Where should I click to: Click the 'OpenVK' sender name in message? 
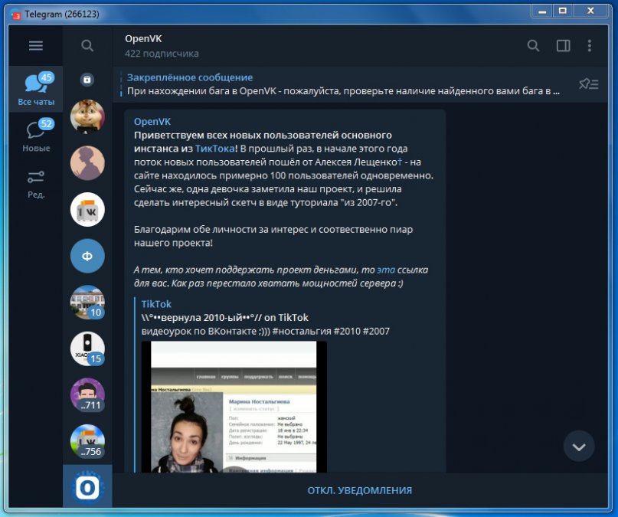152,121
